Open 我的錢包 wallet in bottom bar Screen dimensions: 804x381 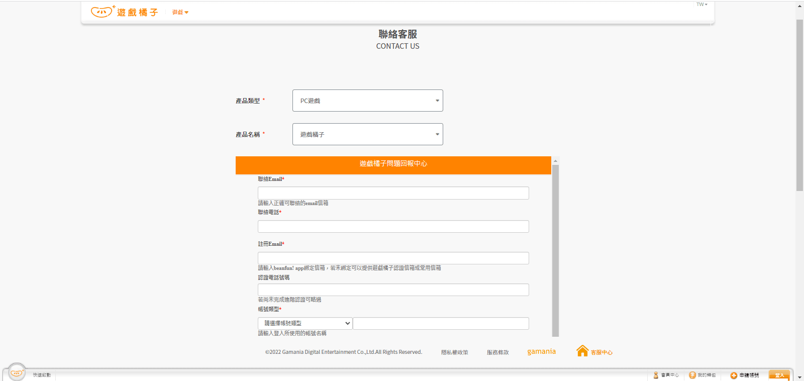[702, 375]
